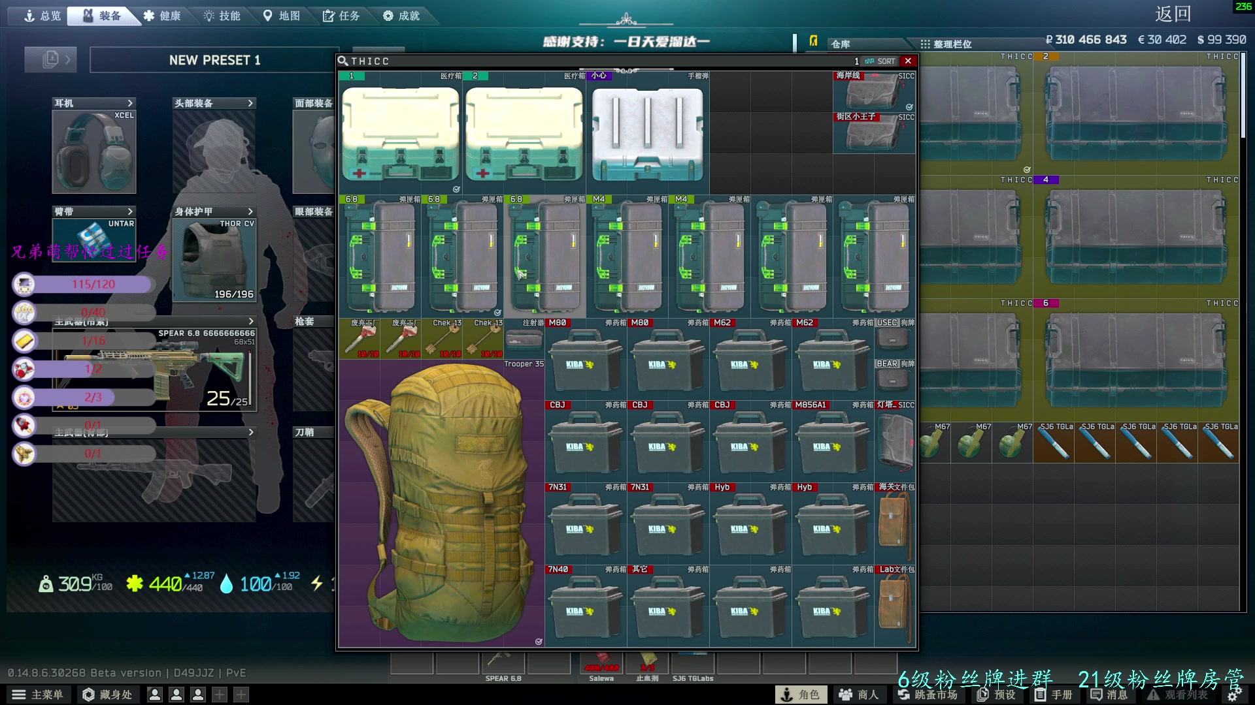Select the 注射器 injector case

[524, 339]
